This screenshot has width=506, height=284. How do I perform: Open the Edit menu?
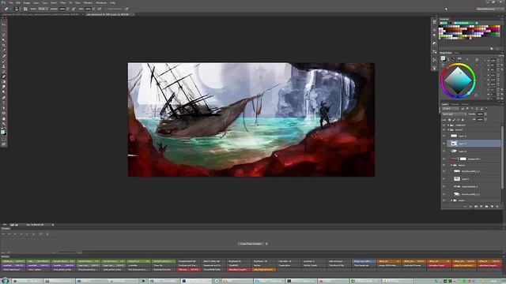click(x=18, y=2)
